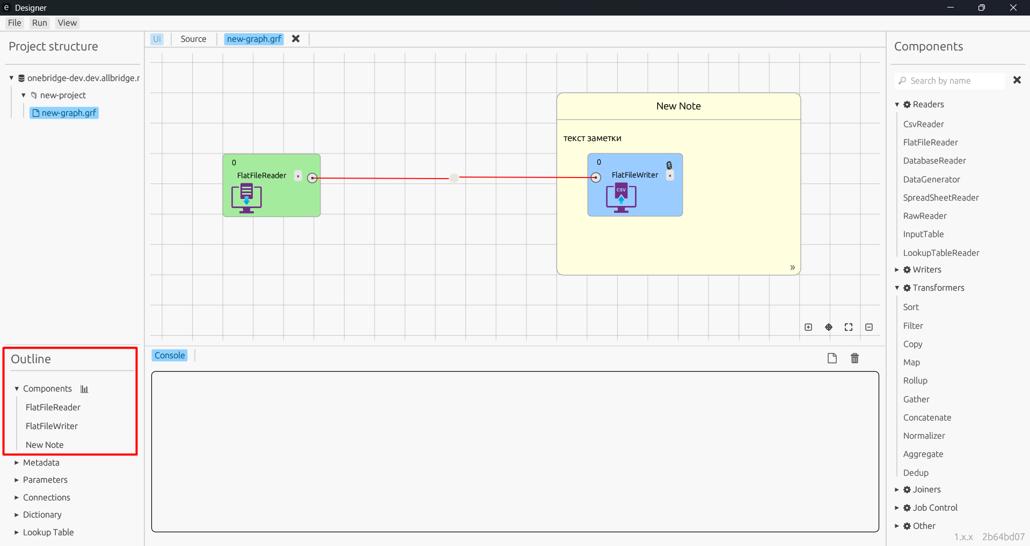Select the DatabaseReader component

coord(934,161)
